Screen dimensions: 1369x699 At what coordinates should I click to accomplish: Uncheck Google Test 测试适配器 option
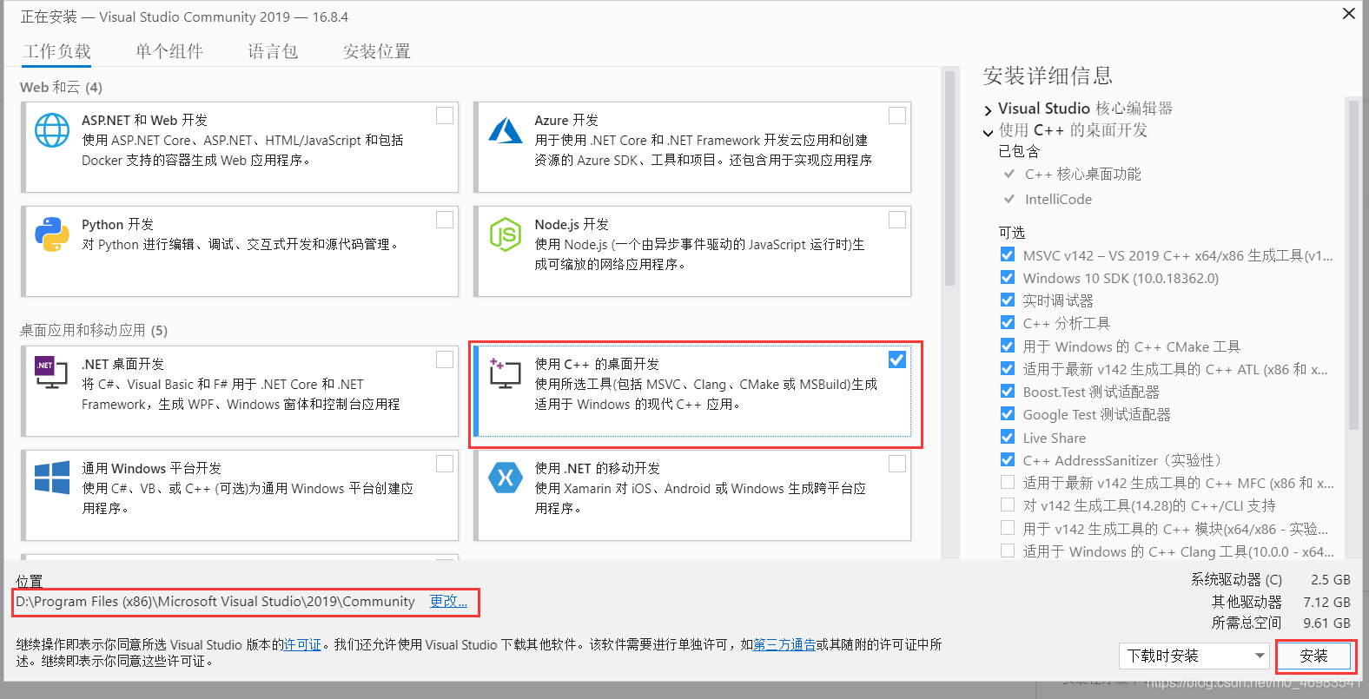coord(1008,413)
